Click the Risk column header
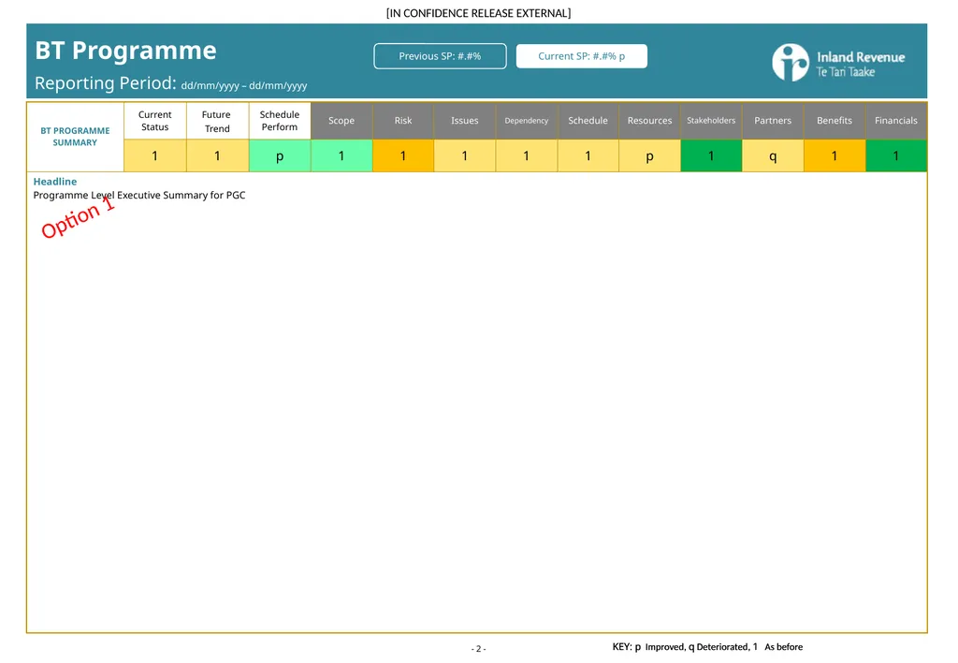The height and width of the screenshot is (663, 958). (x=403, y=121)
